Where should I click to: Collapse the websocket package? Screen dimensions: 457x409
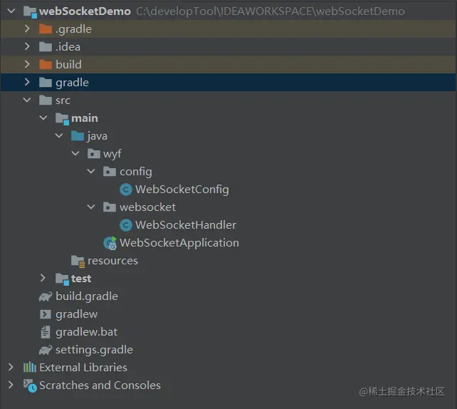click(x=90, y=207)
